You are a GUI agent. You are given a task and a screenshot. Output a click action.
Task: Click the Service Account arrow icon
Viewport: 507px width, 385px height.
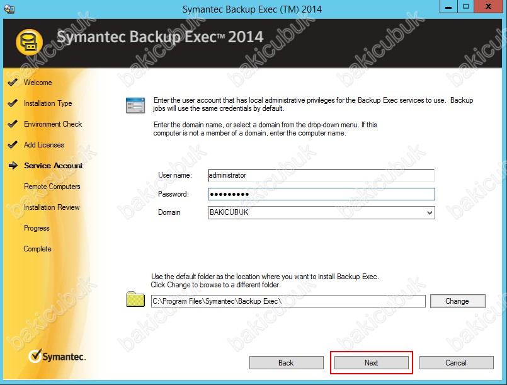point(13,165)
